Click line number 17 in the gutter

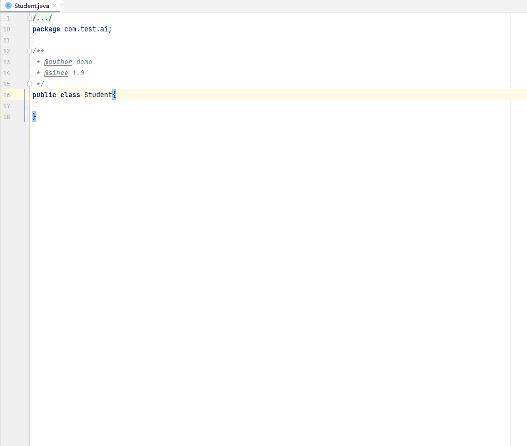pyautogui.click(x=6, y=106)
